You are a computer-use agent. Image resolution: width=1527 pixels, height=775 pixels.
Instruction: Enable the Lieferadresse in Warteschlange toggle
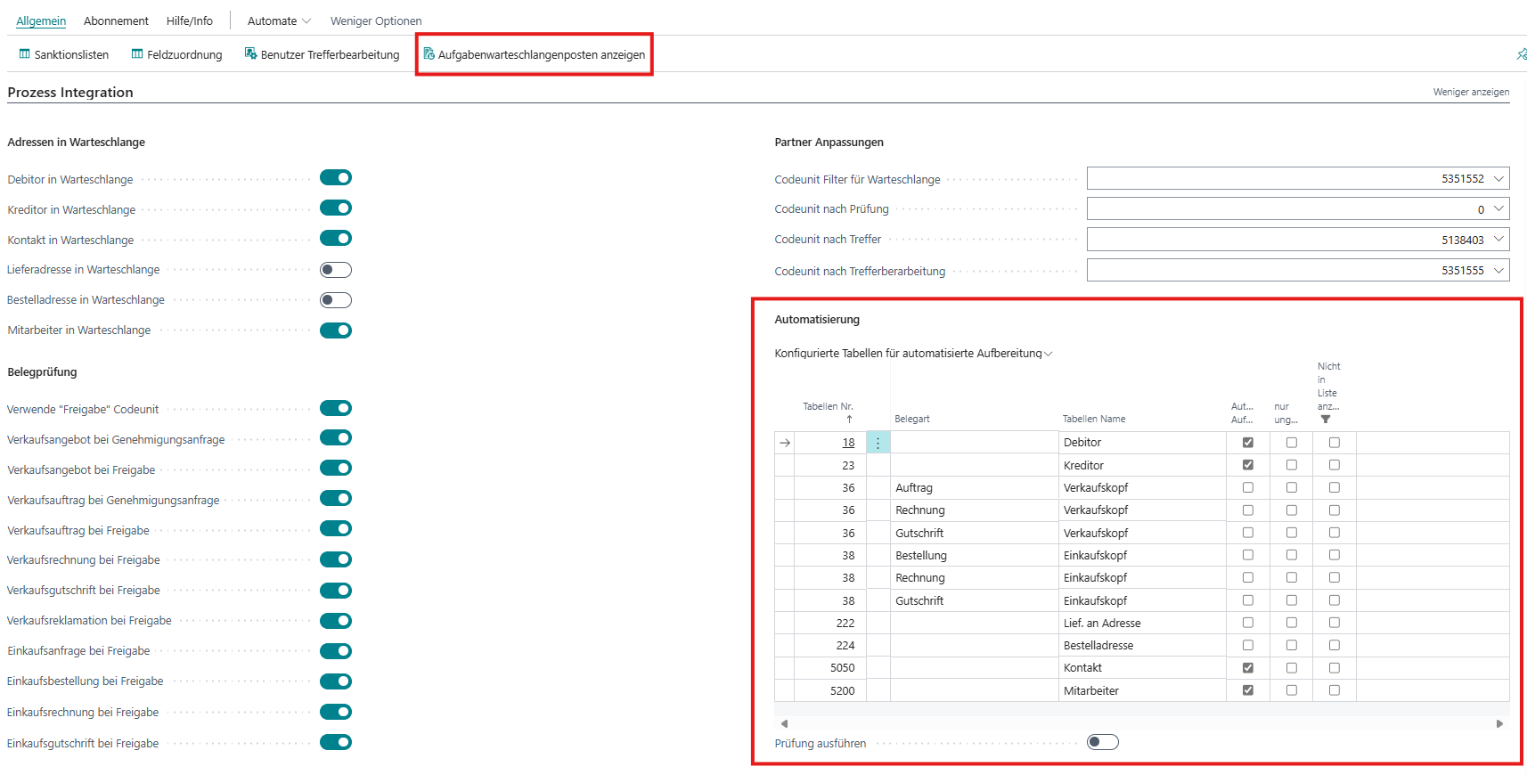click(336, 270)
